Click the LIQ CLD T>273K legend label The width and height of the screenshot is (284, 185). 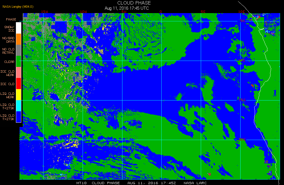click(7, 117)
